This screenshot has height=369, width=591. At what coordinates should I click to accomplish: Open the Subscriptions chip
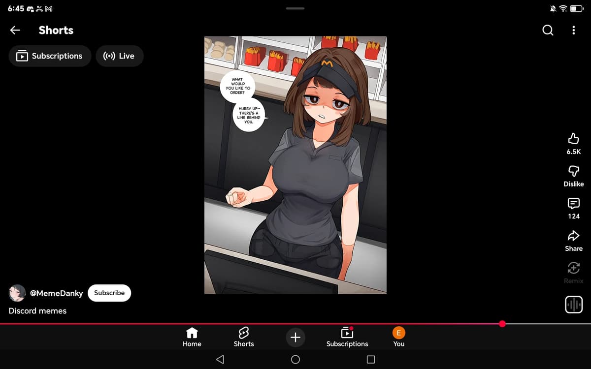click(x=50, y=56)
